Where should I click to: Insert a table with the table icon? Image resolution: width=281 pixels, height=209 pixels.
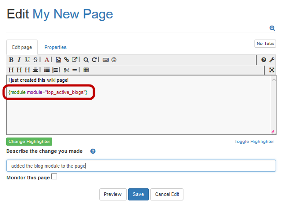(86, 70)
